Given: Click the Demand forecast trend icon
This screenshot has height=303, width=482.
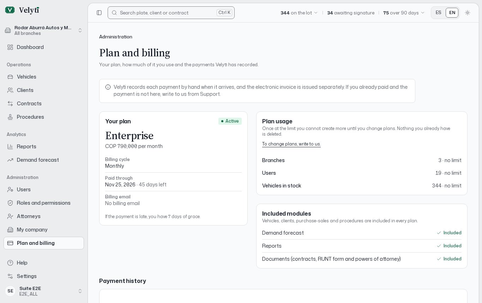Looking at the screenshot, I should click(x=10, y=160).
